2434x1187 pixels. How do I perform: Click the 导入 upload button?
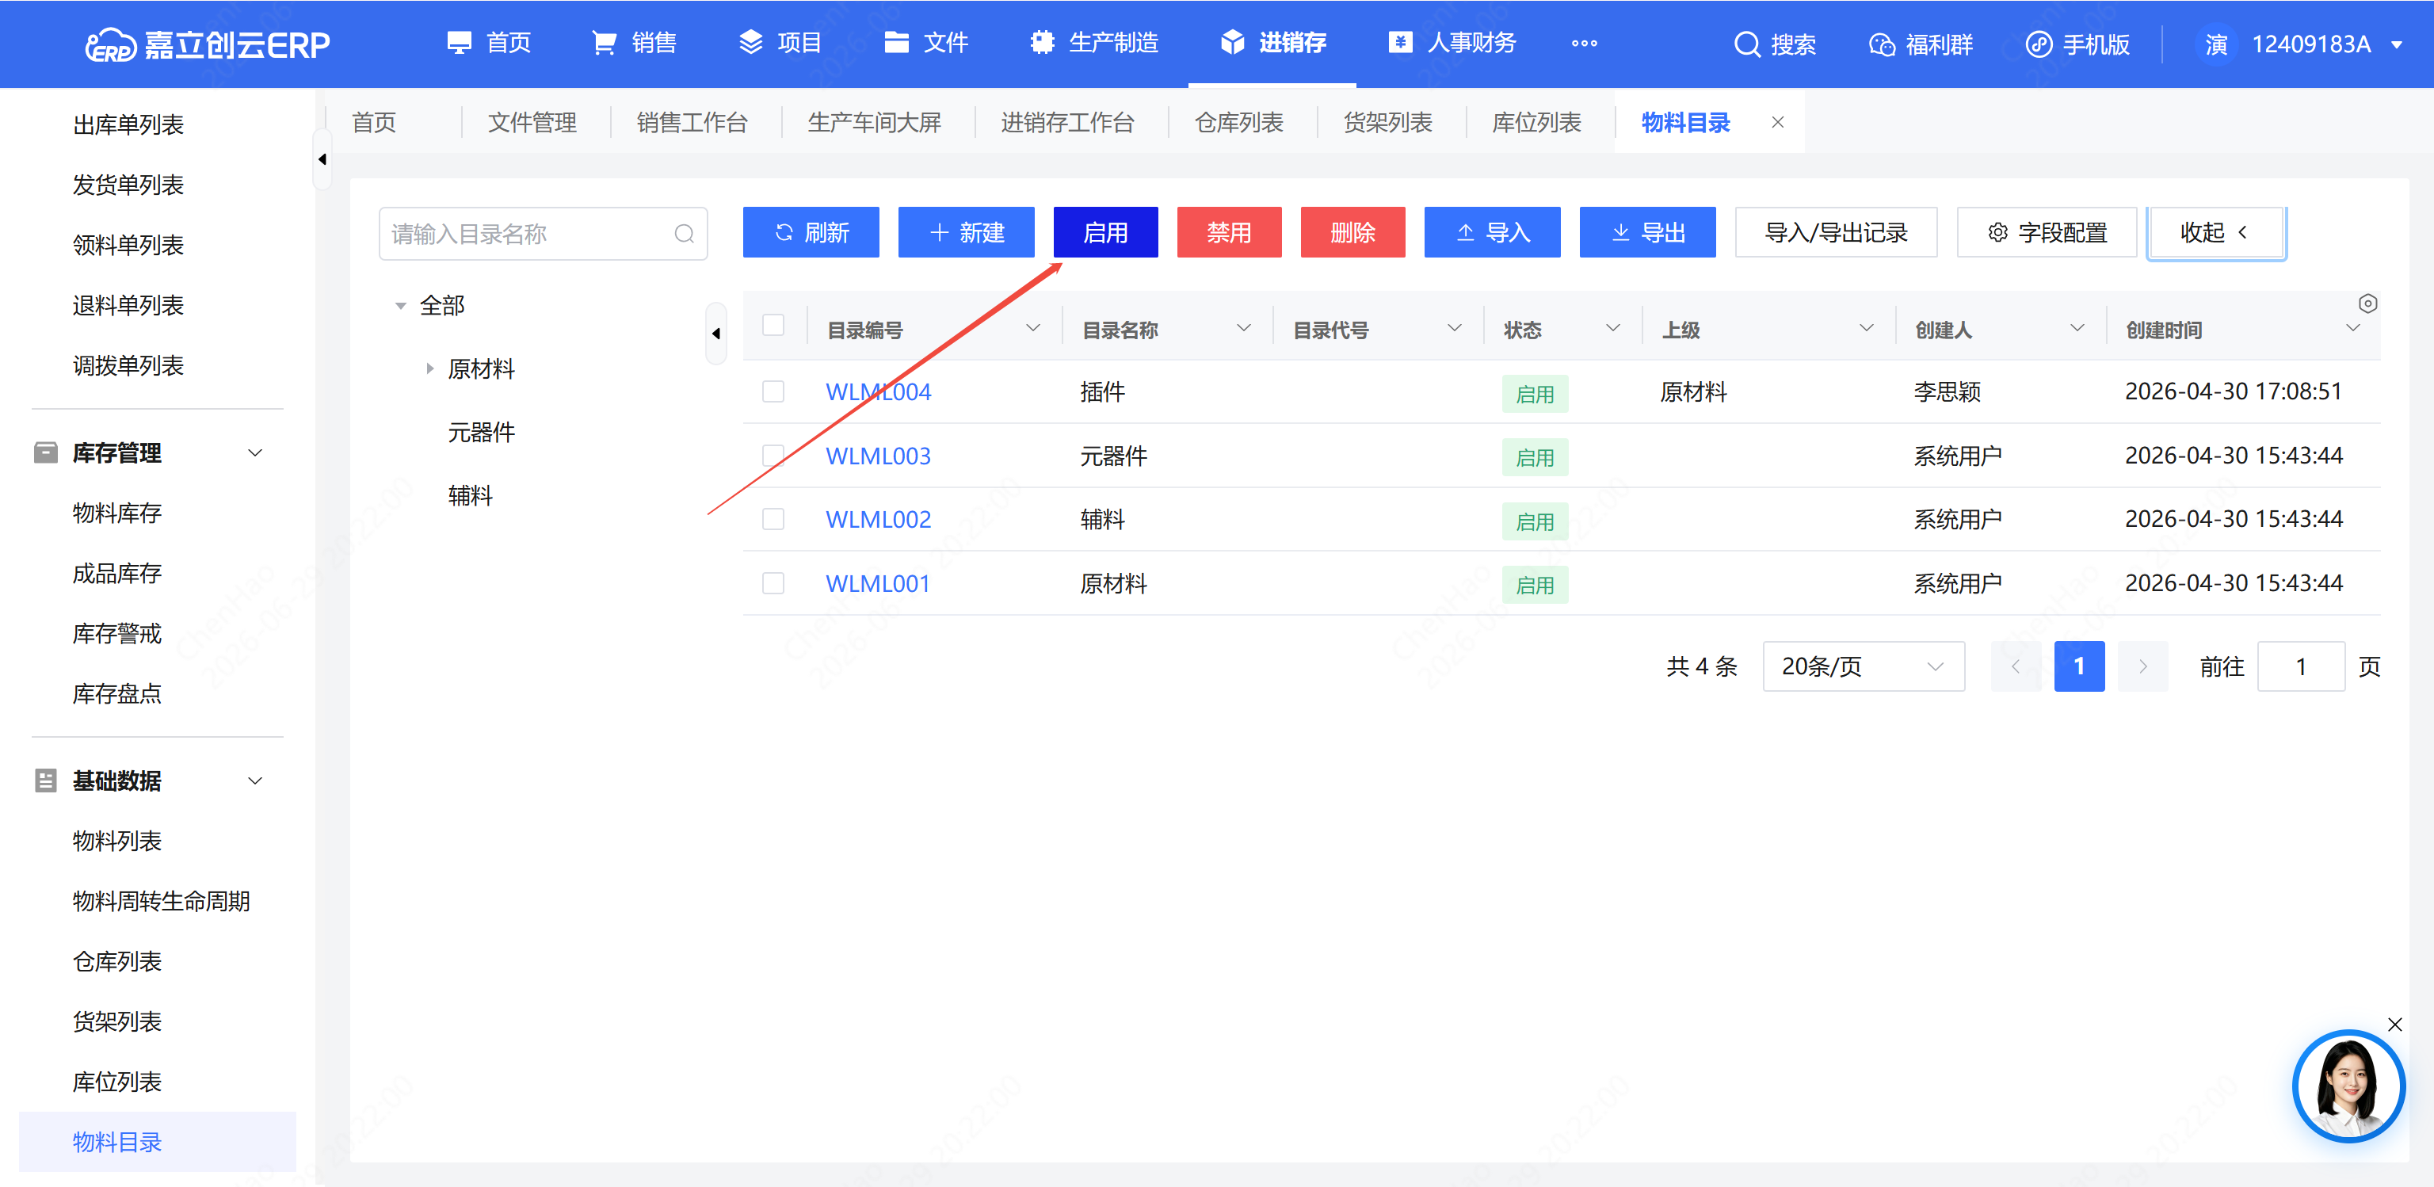coord(1493,232)
